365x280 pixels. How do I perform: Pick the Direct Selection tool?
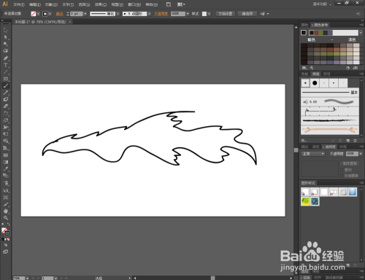pyautogui.click(x=6, y=37)
